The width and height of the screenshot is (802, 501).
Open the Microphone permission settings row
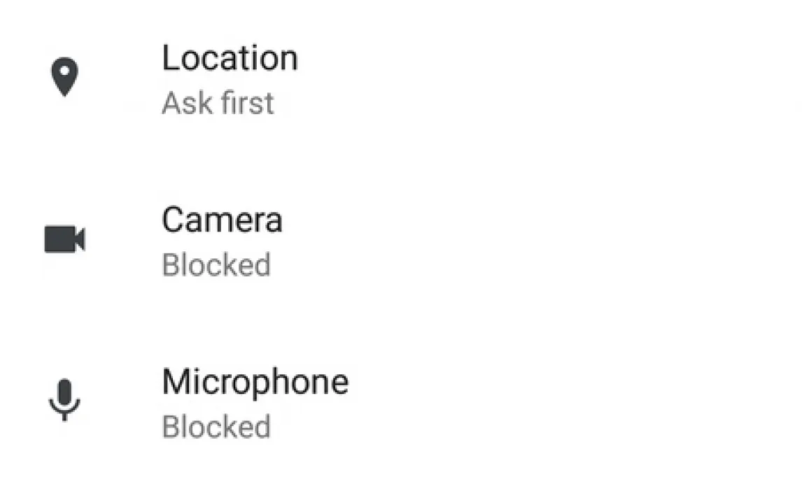click(x=401, y=403)
